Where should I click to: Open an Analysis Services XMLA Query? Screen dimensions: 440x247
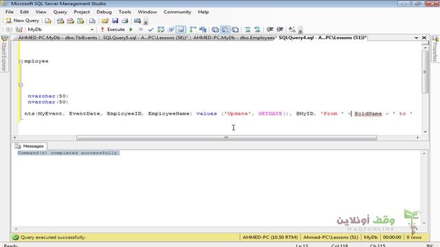pos(80,21)
